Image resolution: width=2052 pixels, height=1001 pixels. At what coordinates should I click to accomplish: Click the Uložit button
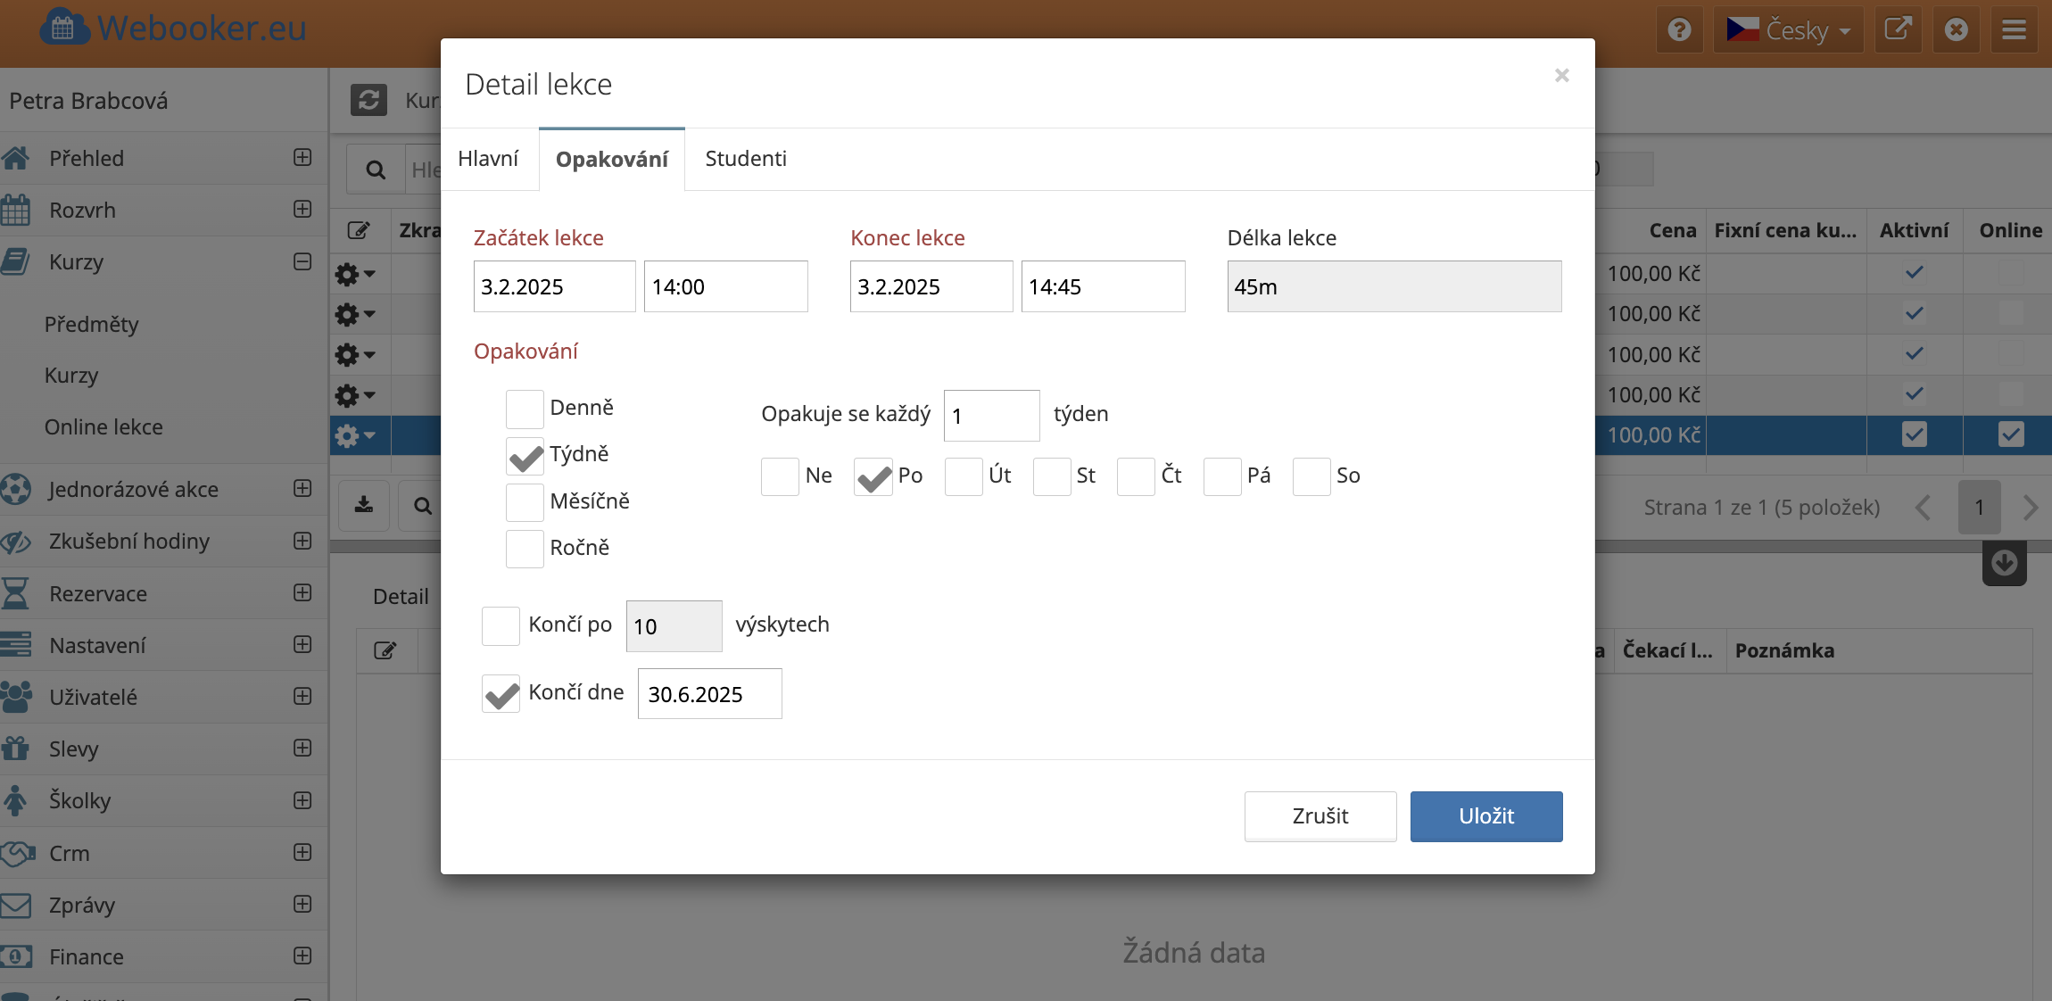pos(1485,816)
